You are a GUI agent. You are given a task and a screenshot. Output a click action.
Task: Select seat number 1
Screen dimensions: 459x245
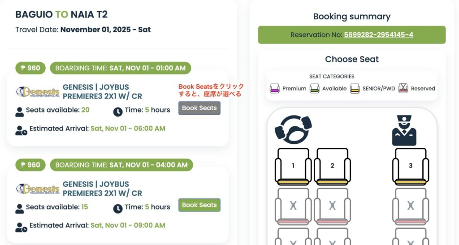click(x=293, y=166)
